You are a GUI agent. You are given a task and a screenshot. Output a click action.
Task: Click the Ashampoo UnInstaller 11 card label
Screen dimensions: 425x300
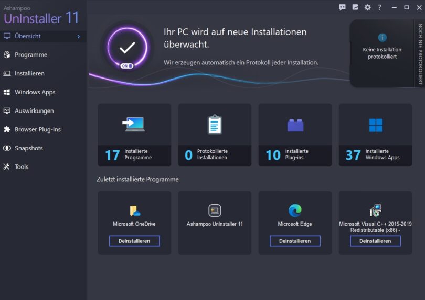point(215,224)
